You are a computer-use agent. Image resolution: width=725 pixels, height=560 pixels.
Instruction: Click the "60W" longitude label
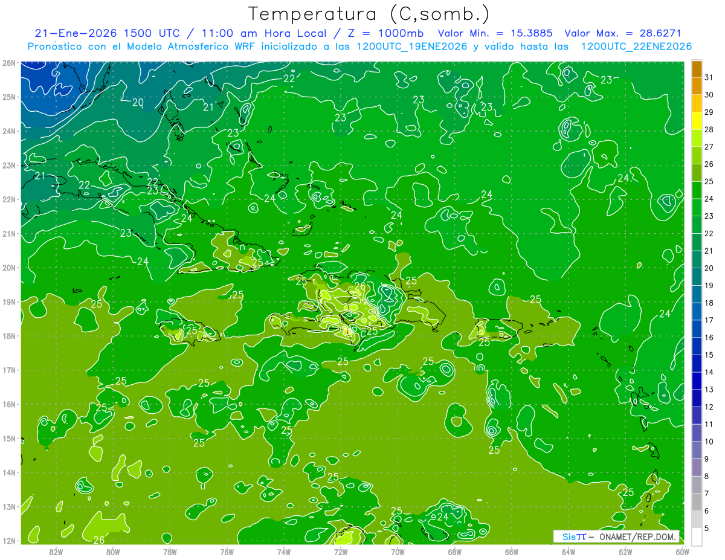pos(683,551)
